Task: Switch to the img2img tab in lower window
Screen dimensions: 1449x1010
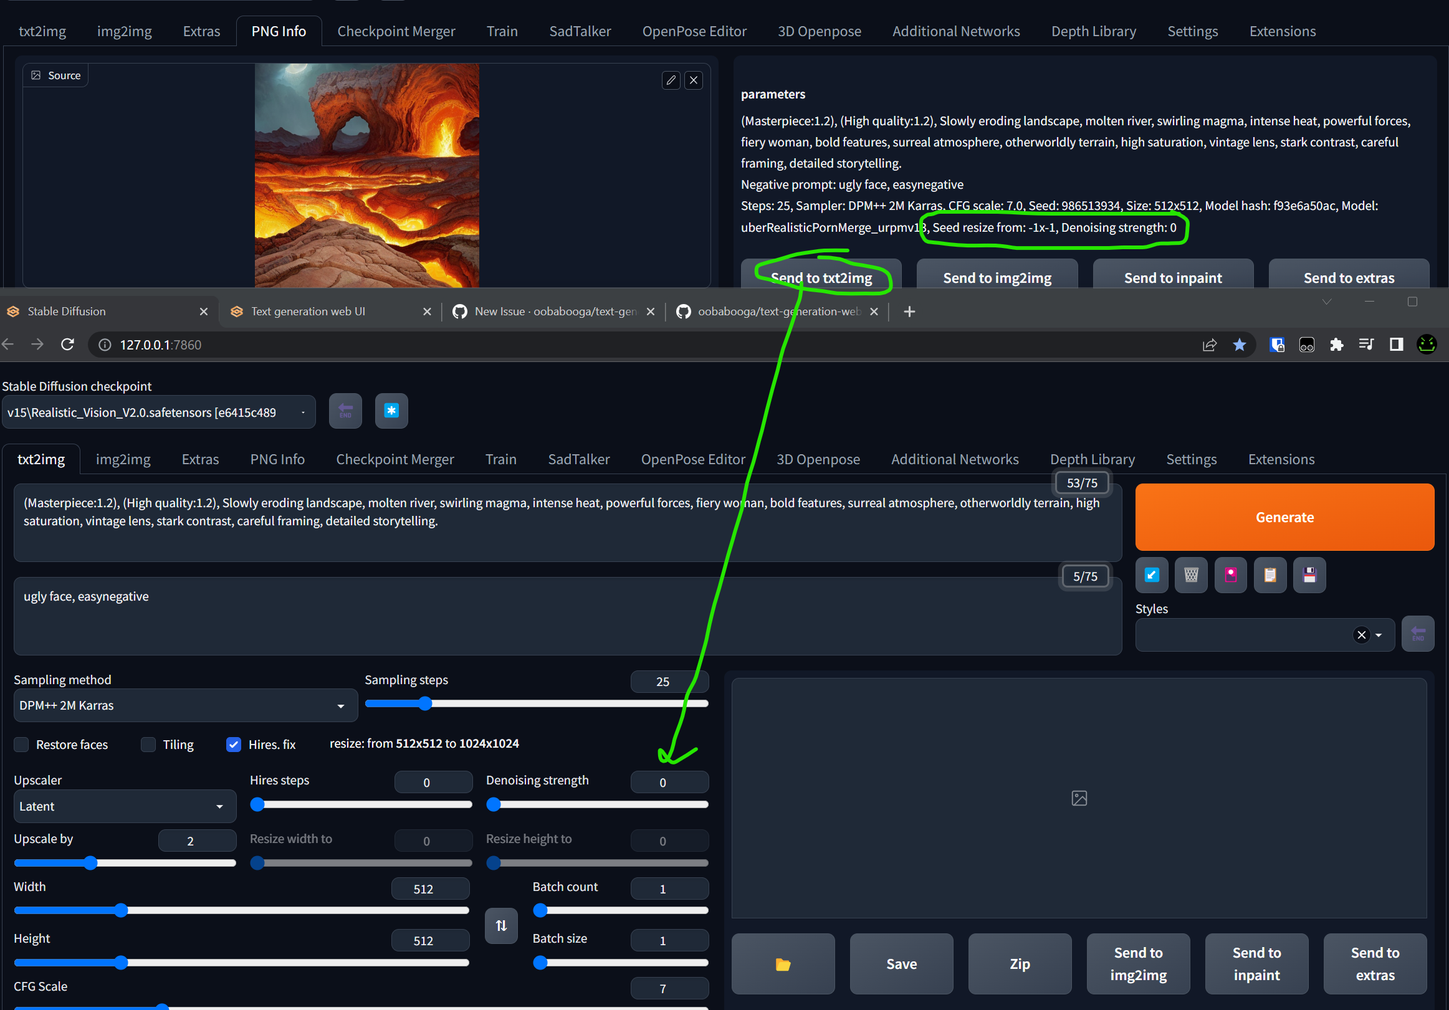Action: click(x=123, y=459)
